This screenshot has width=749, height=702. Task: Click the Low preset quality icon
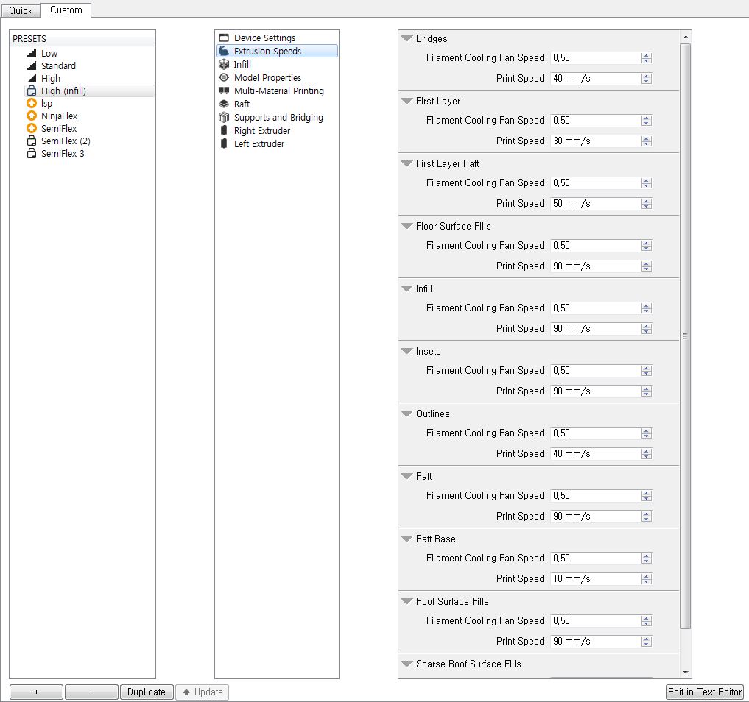(x=32, y=53)
